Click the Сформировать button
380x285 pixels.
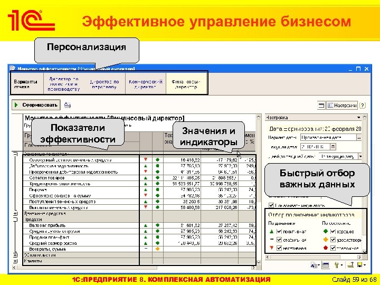pyautogui.click(x=36, y=105)
